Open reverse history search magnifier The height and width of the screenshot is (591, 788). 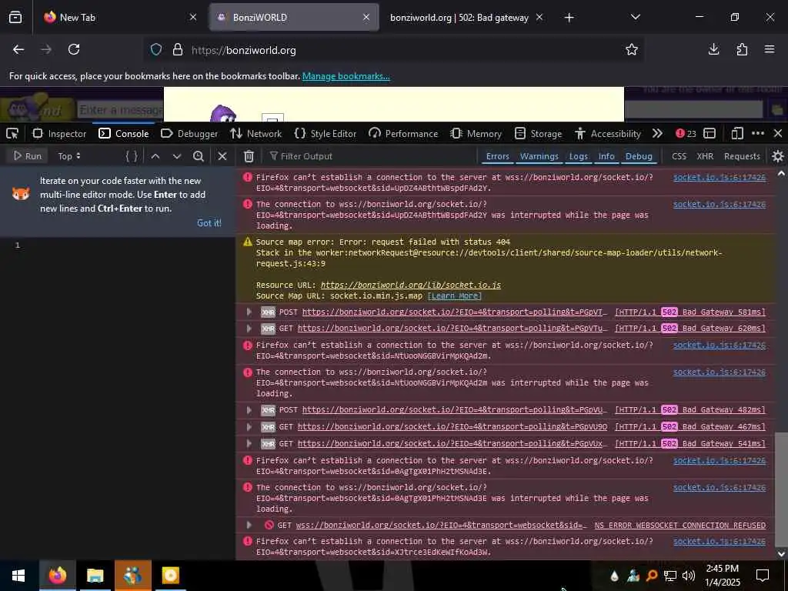coord(199,156)
